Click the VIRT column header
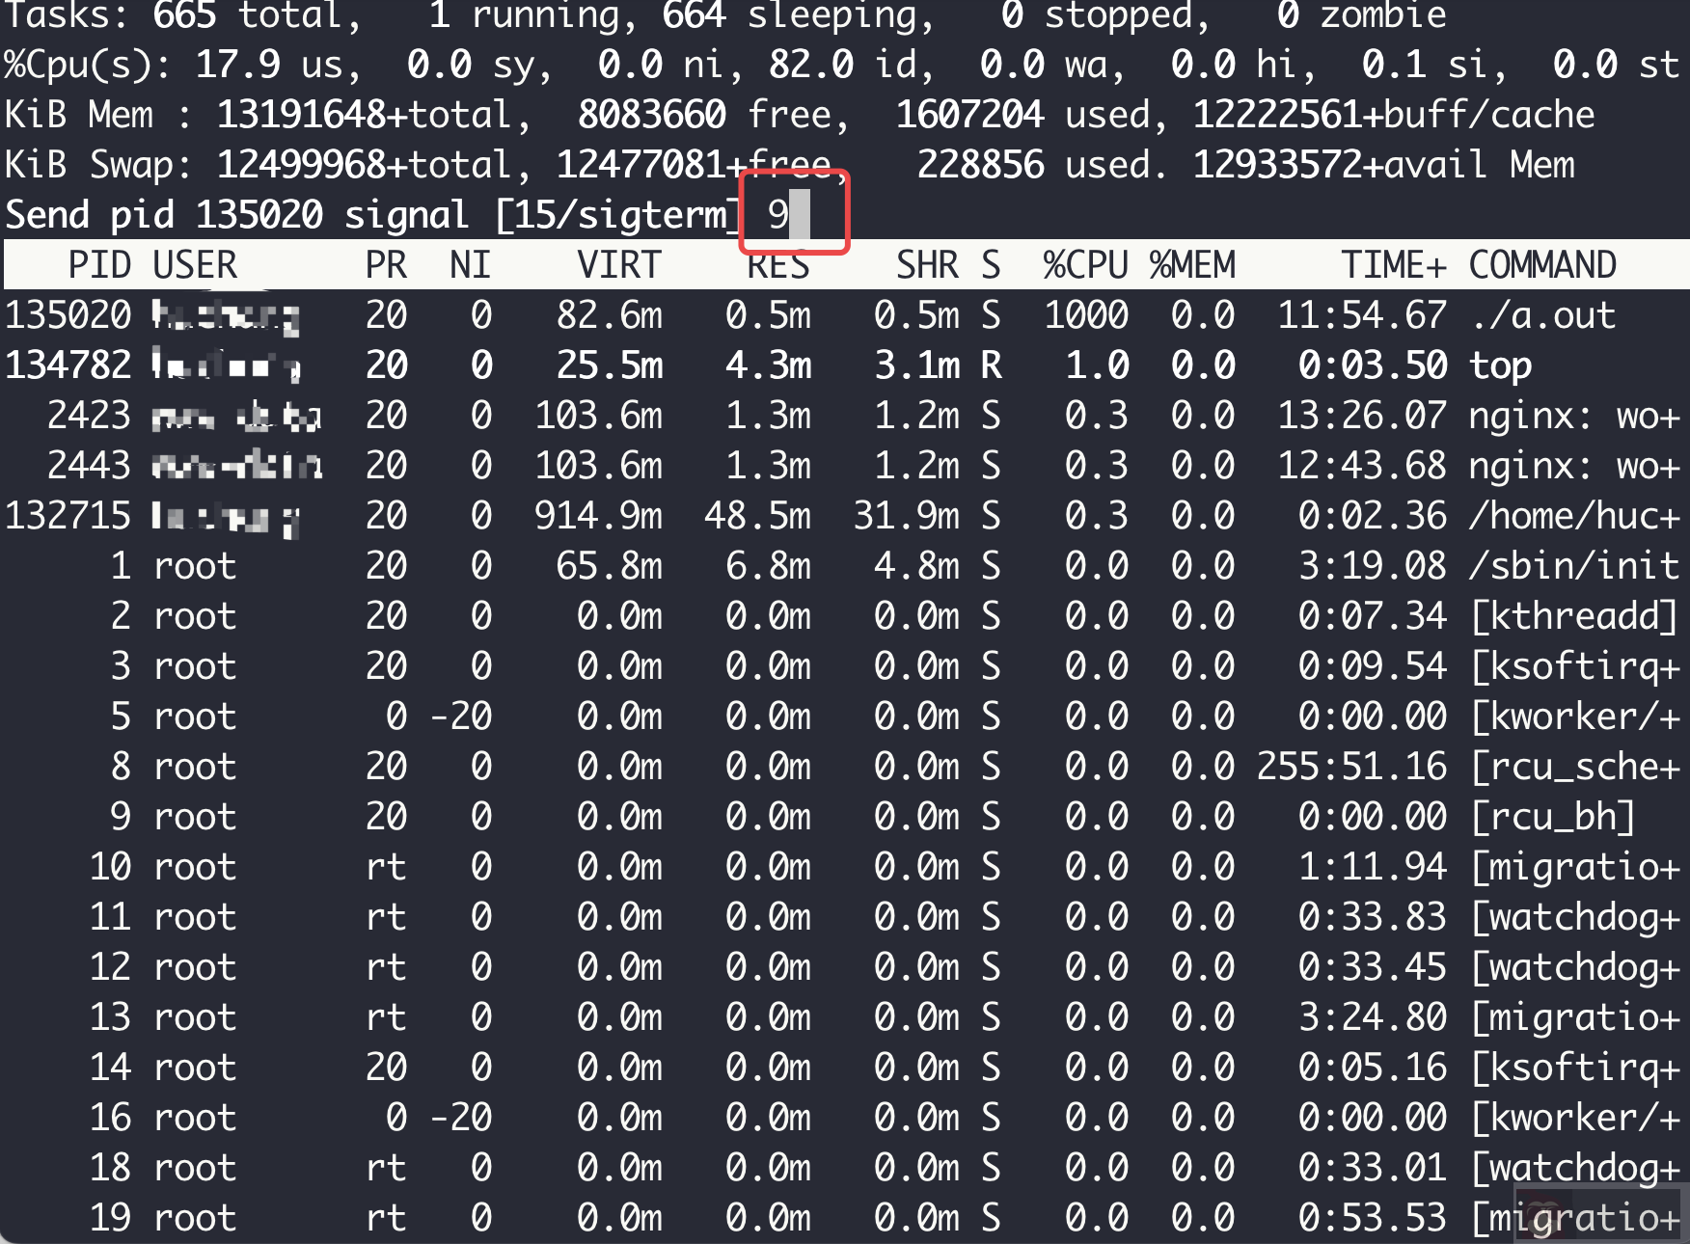Viewport: 1690px width, 1244px height. [x=618, y=264]
